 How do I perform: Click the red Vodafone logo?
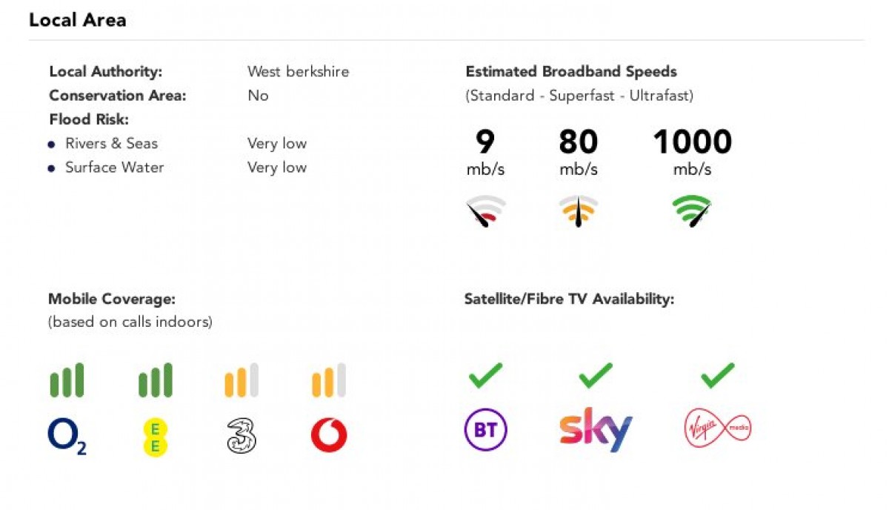point(329,436)
